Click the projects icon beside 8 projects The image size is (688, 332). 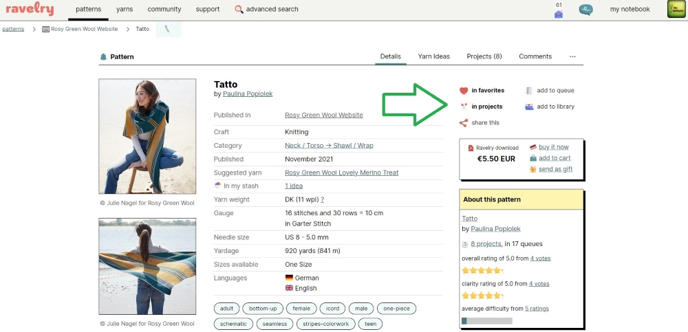click(465, 244)
